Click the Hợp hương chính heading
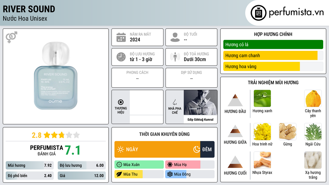The image size is (329, 185). 273,34
